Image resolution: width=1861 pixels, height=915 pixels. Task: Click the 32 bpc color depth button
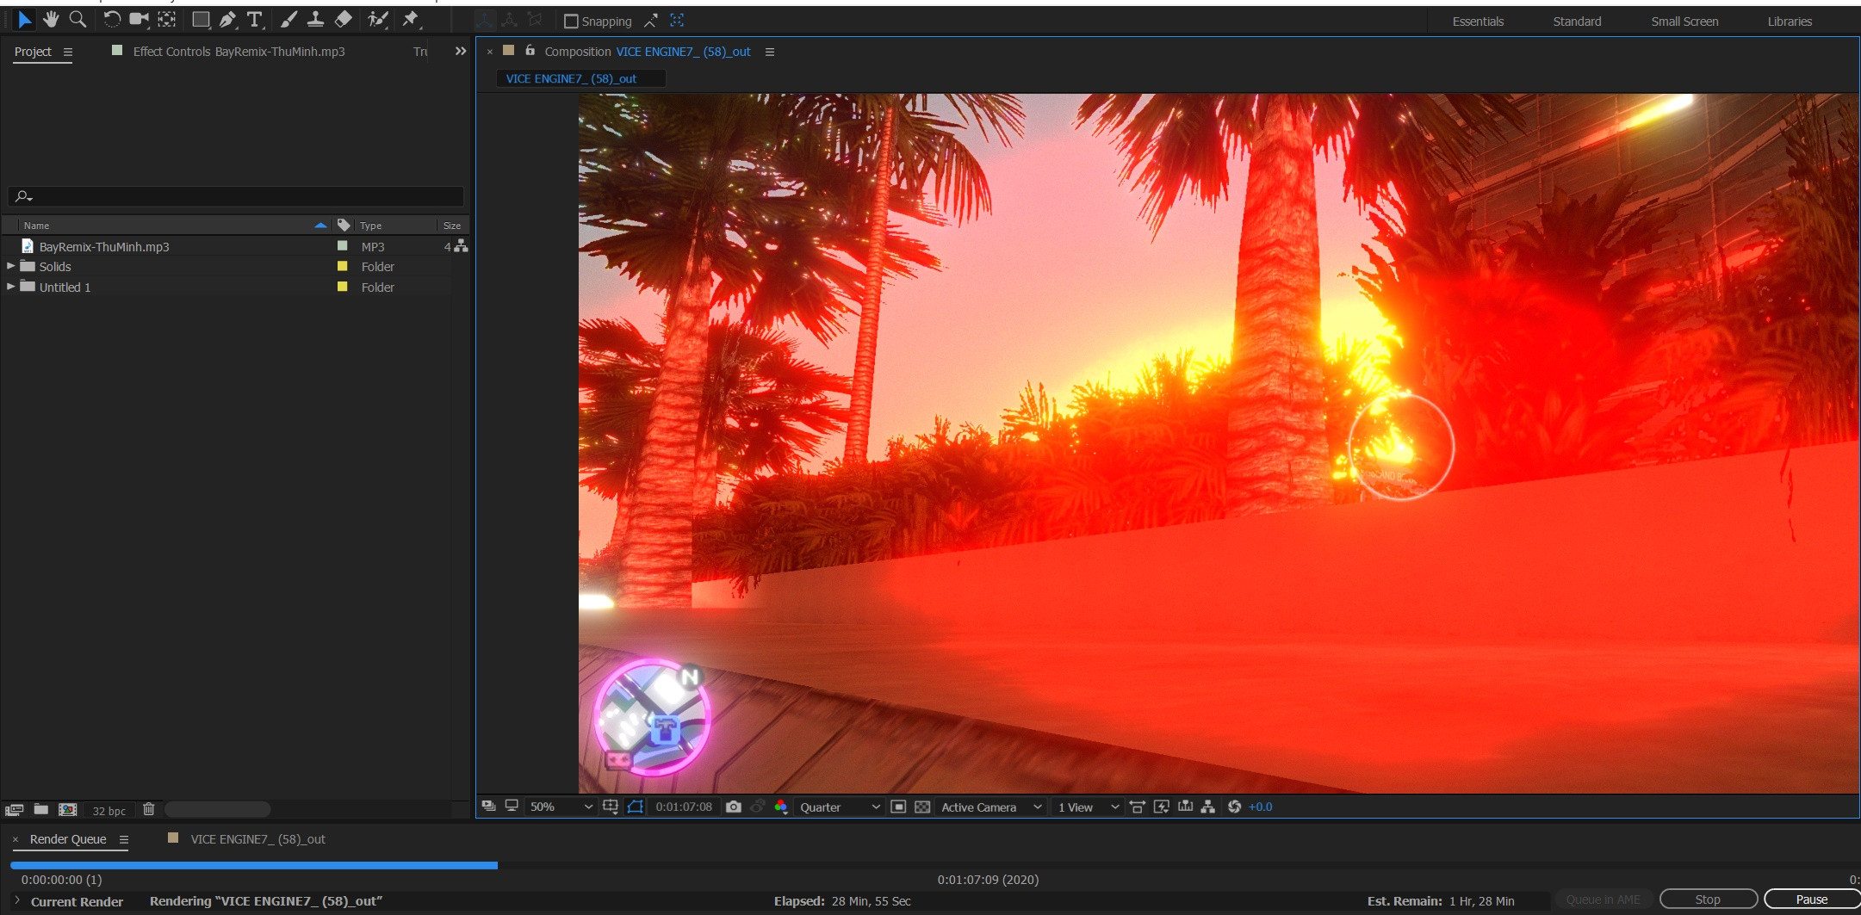[109, 810]
